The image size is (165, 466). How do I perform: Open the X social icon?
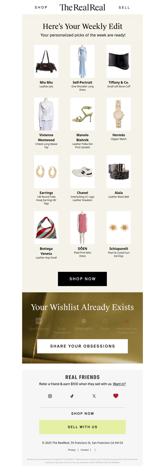94,396
